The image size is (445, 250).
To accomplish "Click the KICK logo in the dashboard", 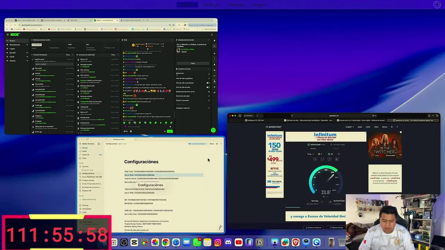I will pyautogui.click(x=15, y=34).
